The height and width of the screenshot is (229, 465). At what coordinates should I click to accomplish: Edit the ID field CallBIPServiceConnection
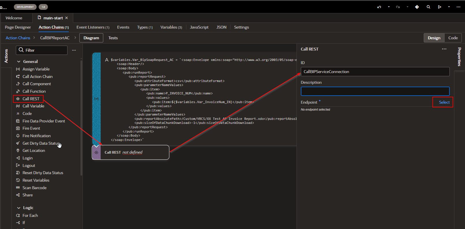tap(375, 72)
